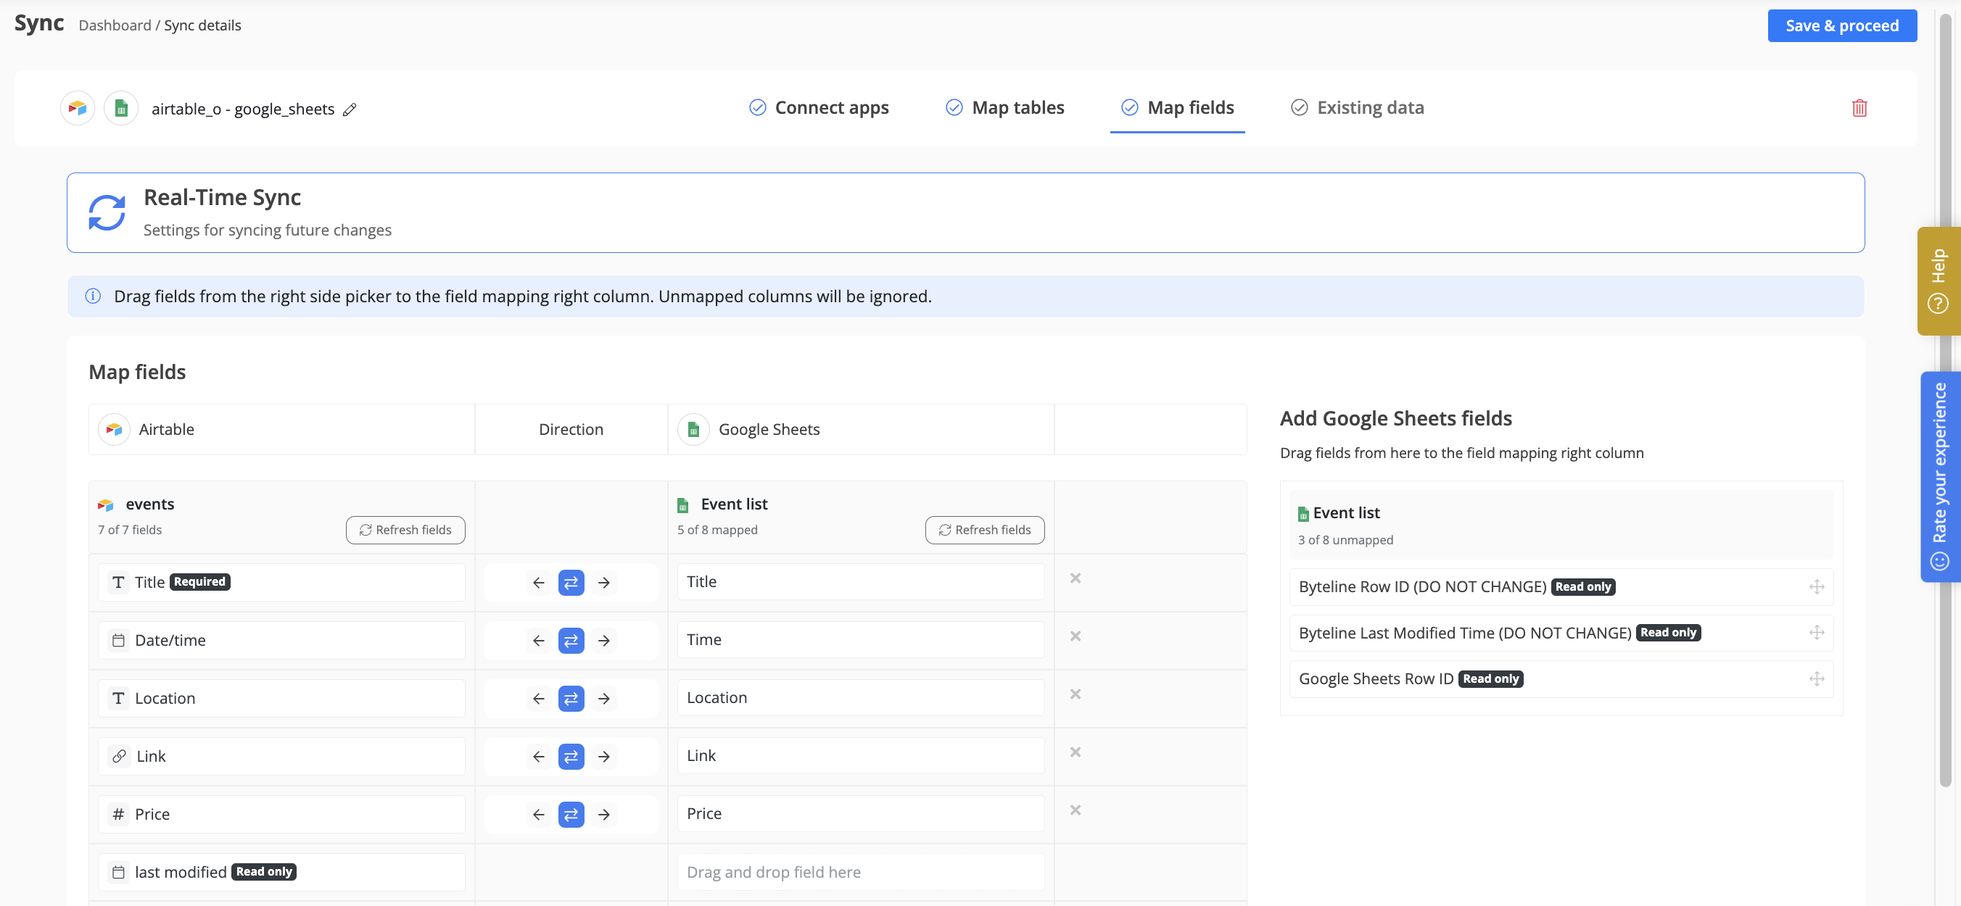
Task: Delete sync with red trash icon
Action: (x=1858, y=108)
